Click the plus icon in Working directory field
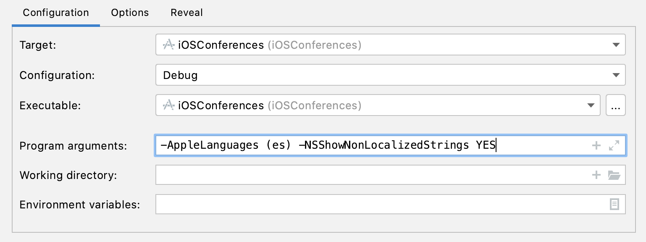The height and width of the screenshot is (242, 646). click(x=596, y=175)
